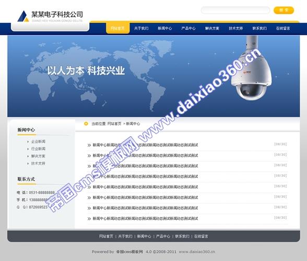Click 帝国cms模板网 in the Powered by line

(129, 252)
